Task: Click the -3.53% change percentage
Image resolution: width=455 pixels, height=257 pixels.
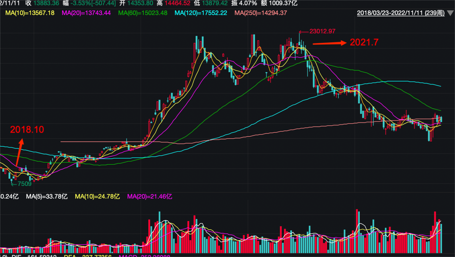Action: 79,3
